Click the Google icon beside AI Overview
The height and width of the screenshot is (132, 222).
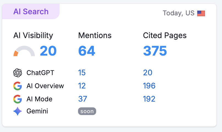[17, 86]
